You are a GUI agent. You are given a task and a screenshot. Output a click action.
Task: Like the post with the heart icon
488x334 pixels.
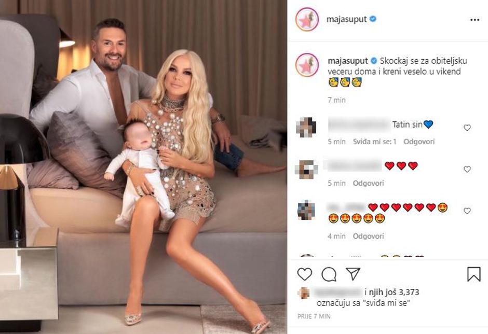pos(305,274)
